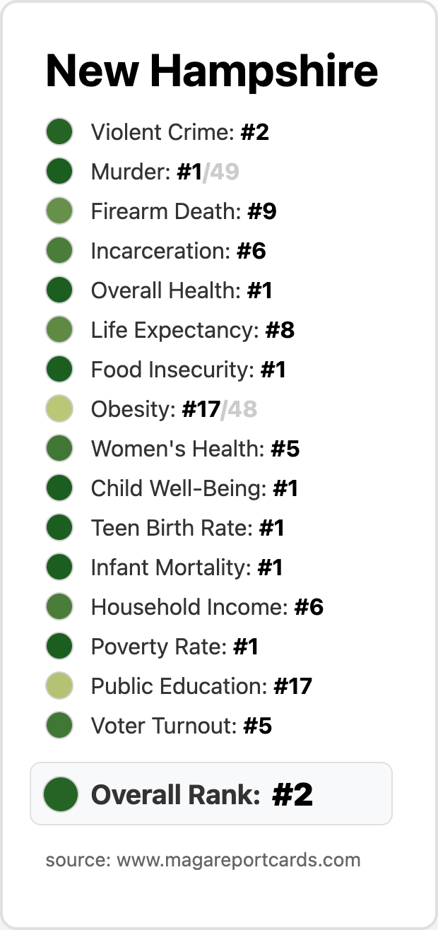The width and height of the screenshot is (438, 930).
Task: Click the Overall Rank #2 box
Action: tap(211, 794)
